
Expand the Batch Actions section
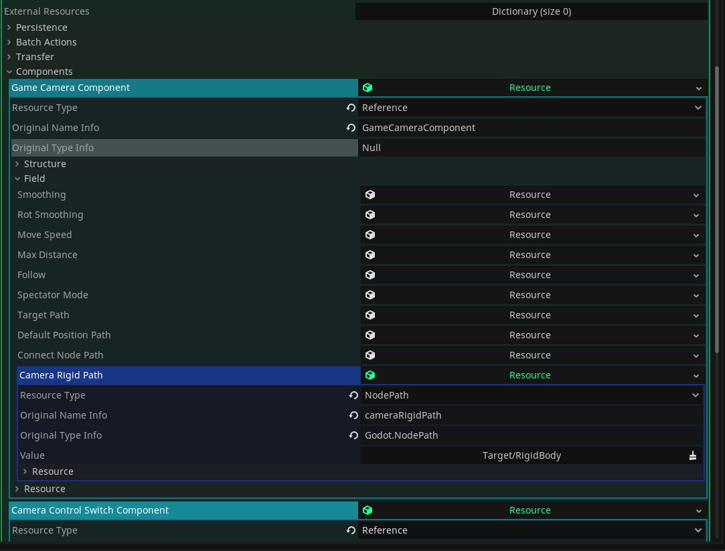(9, 43)
